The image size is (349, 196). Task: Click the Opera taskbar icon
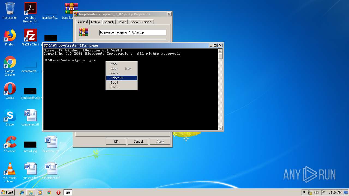tap(58, 192)
